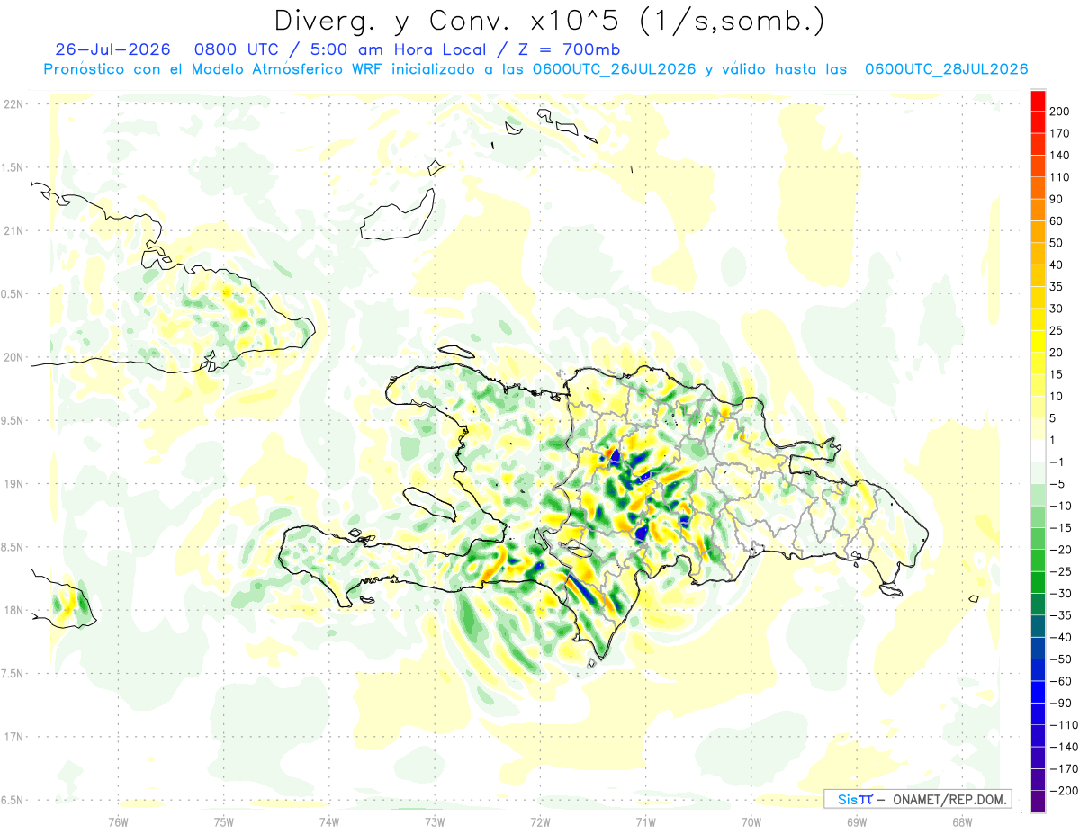
Task: Click the positive '20' colorbar value
Action: [1057, 353]
